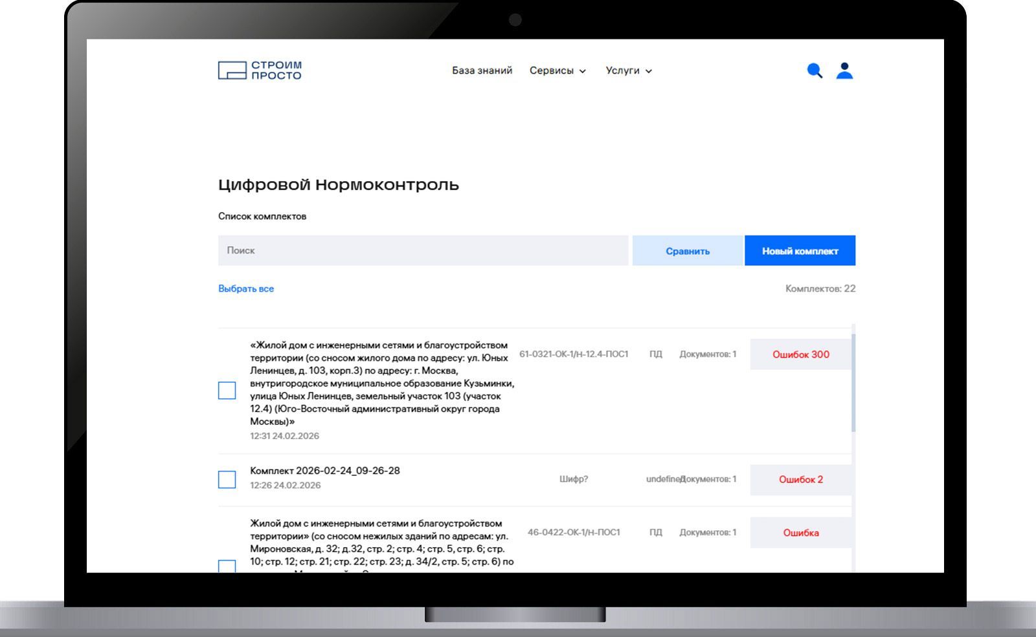This screenshot has width=1036, height=637.
Task: Click the Шифр? placeholder text
Action: [x=574, y=479]
